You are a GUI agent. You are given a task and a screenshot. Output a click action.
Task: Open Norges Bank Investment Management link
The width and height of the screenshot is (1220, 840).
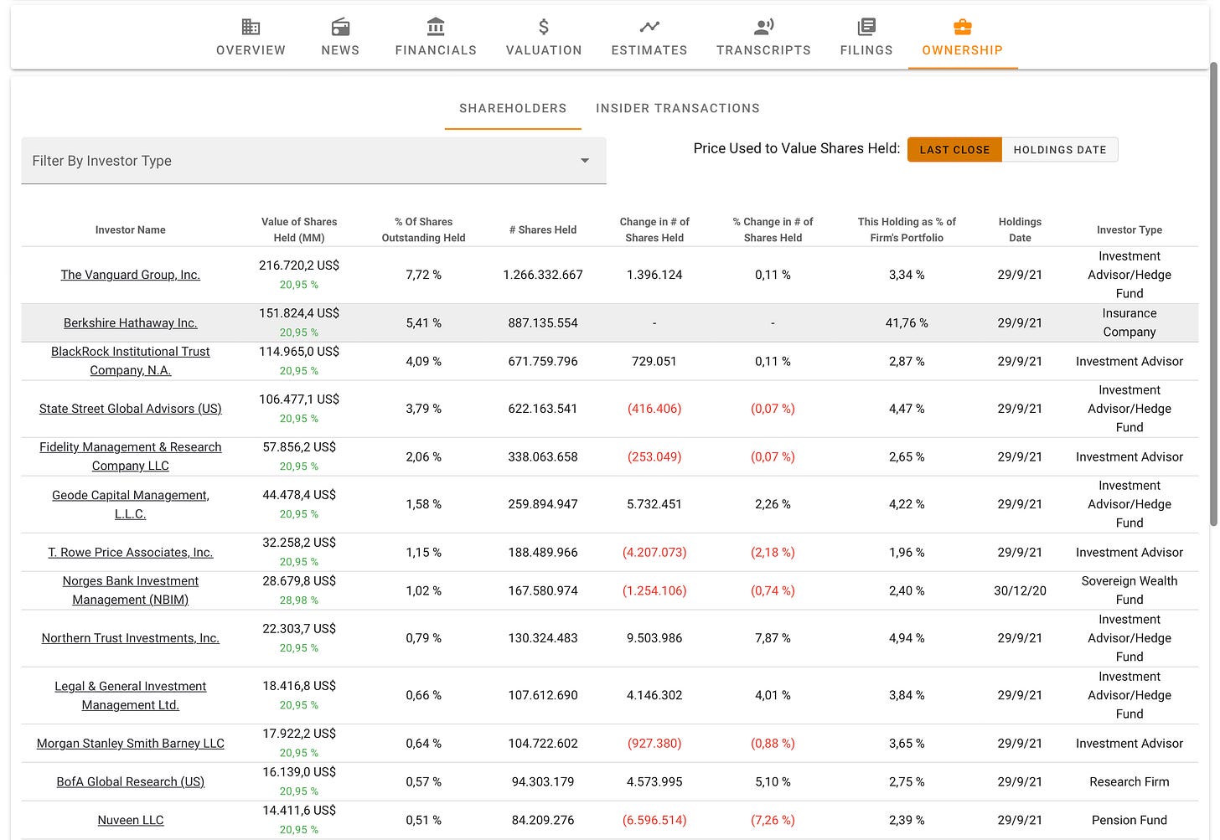[131, 590]
